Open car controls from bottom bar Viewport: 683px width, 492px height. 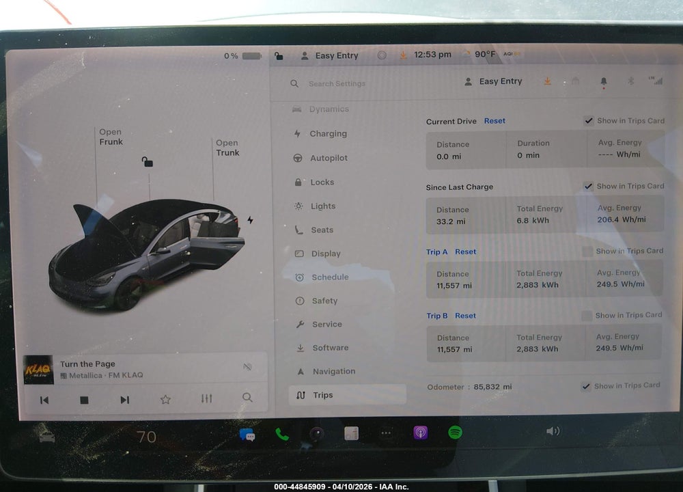point(47,437)
